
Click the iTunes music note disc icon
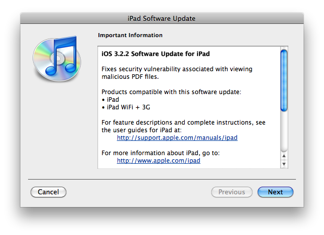tap(57, 59)
